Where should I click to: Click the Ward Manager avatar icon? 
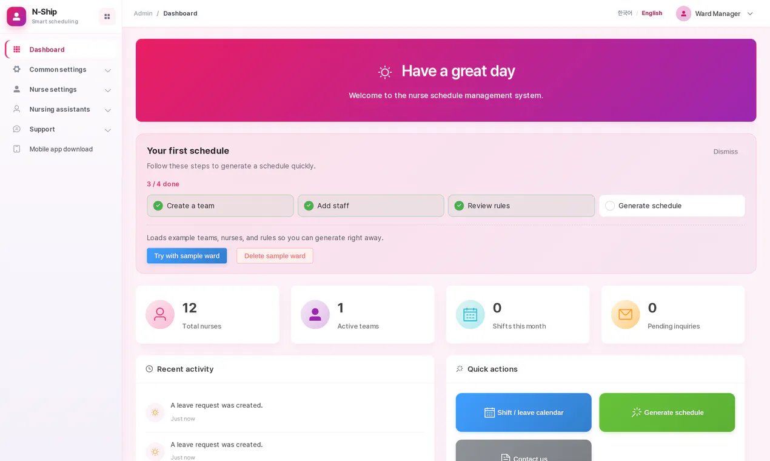(684, 13)
